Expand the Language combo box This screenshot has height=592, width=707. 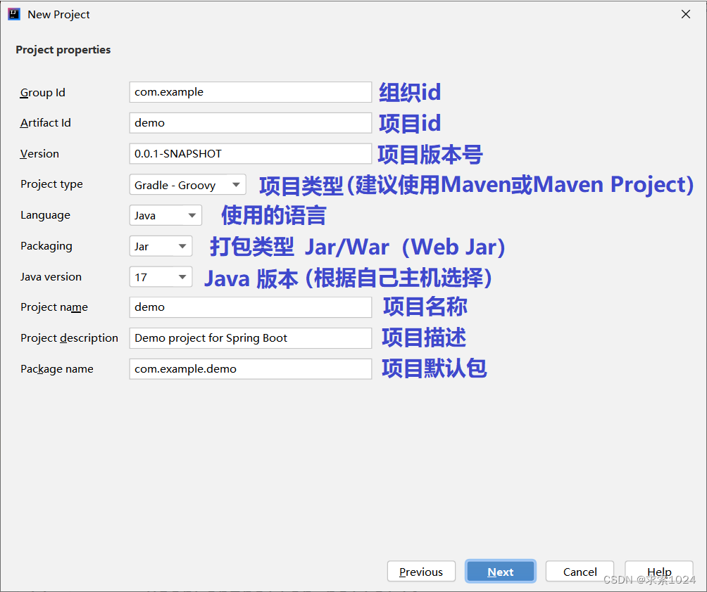165,215
